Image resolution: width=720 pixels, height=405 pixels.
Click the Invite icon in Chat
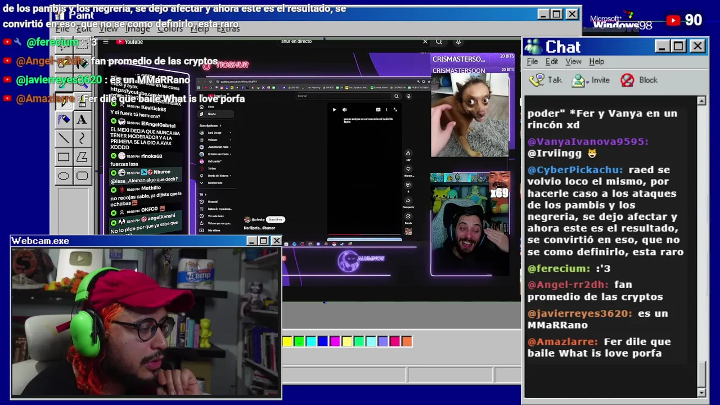point(578,80)
